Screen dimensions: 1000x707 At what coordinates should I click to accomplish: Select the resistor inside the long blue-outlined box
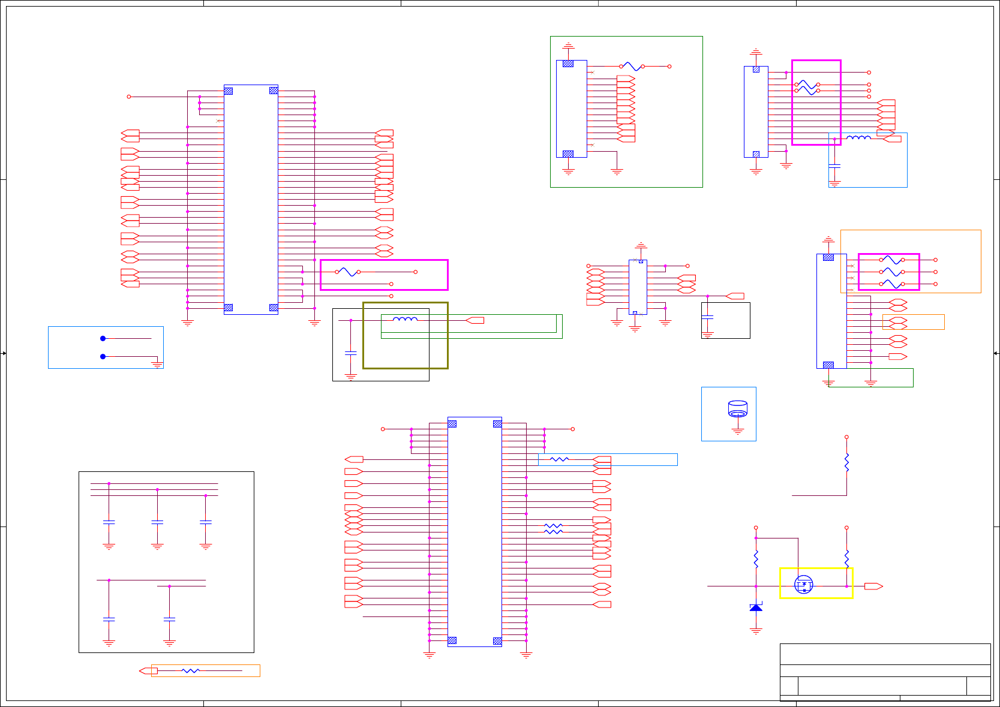click(x=559, y=459)
